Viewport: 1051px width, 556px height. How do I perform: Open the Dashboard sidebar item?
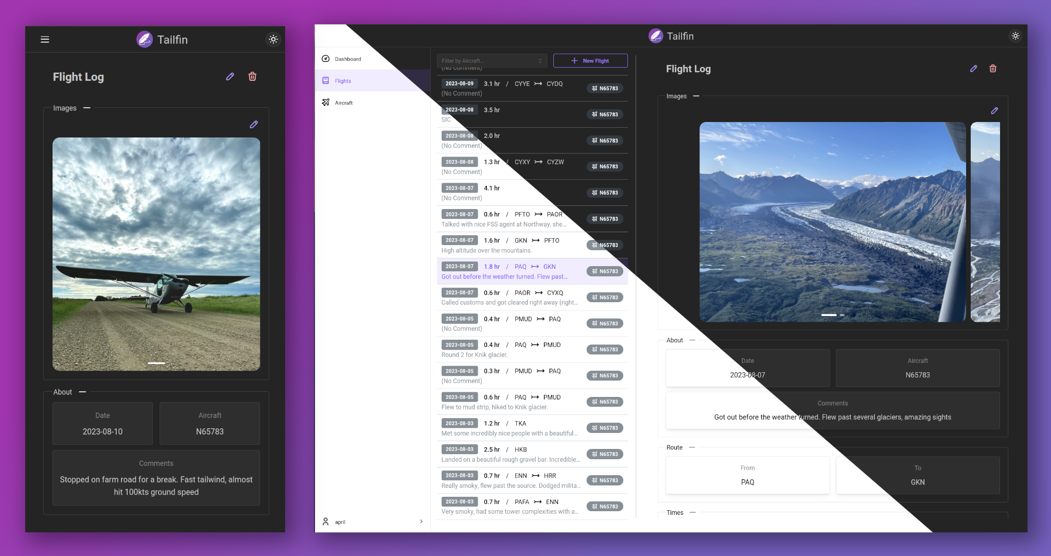(347, 59)
